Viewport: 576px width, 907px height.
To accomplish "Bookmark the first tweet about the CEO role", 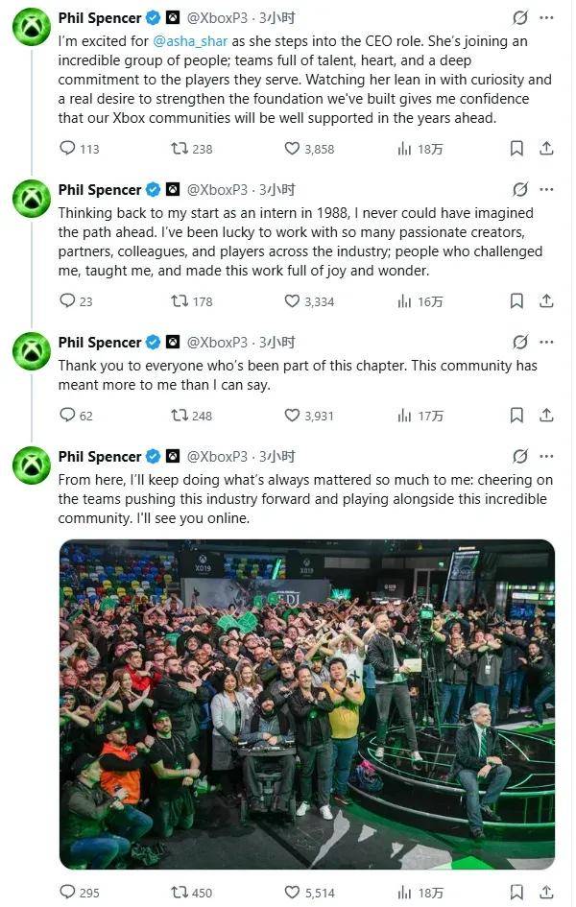I will click(x=516, y=149).
